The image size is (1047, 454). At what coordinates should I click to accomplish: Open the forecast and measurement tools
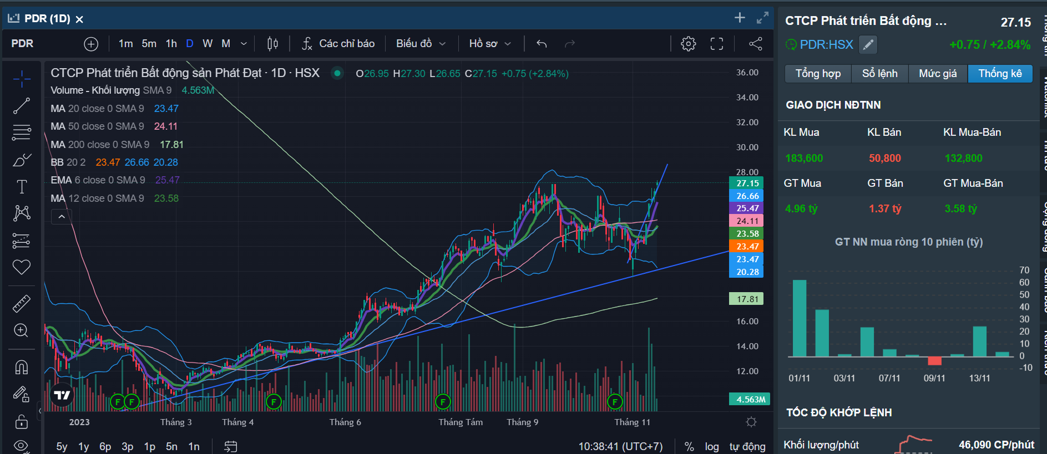coord(22,241)
